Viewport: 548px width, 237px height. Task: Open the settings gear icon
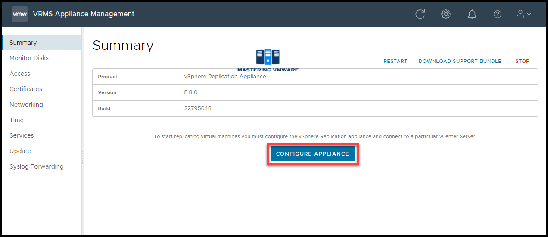coord(446,14)
